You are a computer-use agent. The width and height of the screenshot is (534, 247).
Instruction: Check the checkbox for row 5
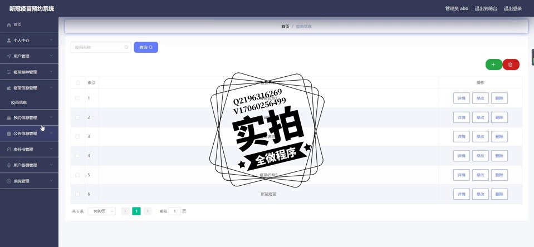pos(77,175)
